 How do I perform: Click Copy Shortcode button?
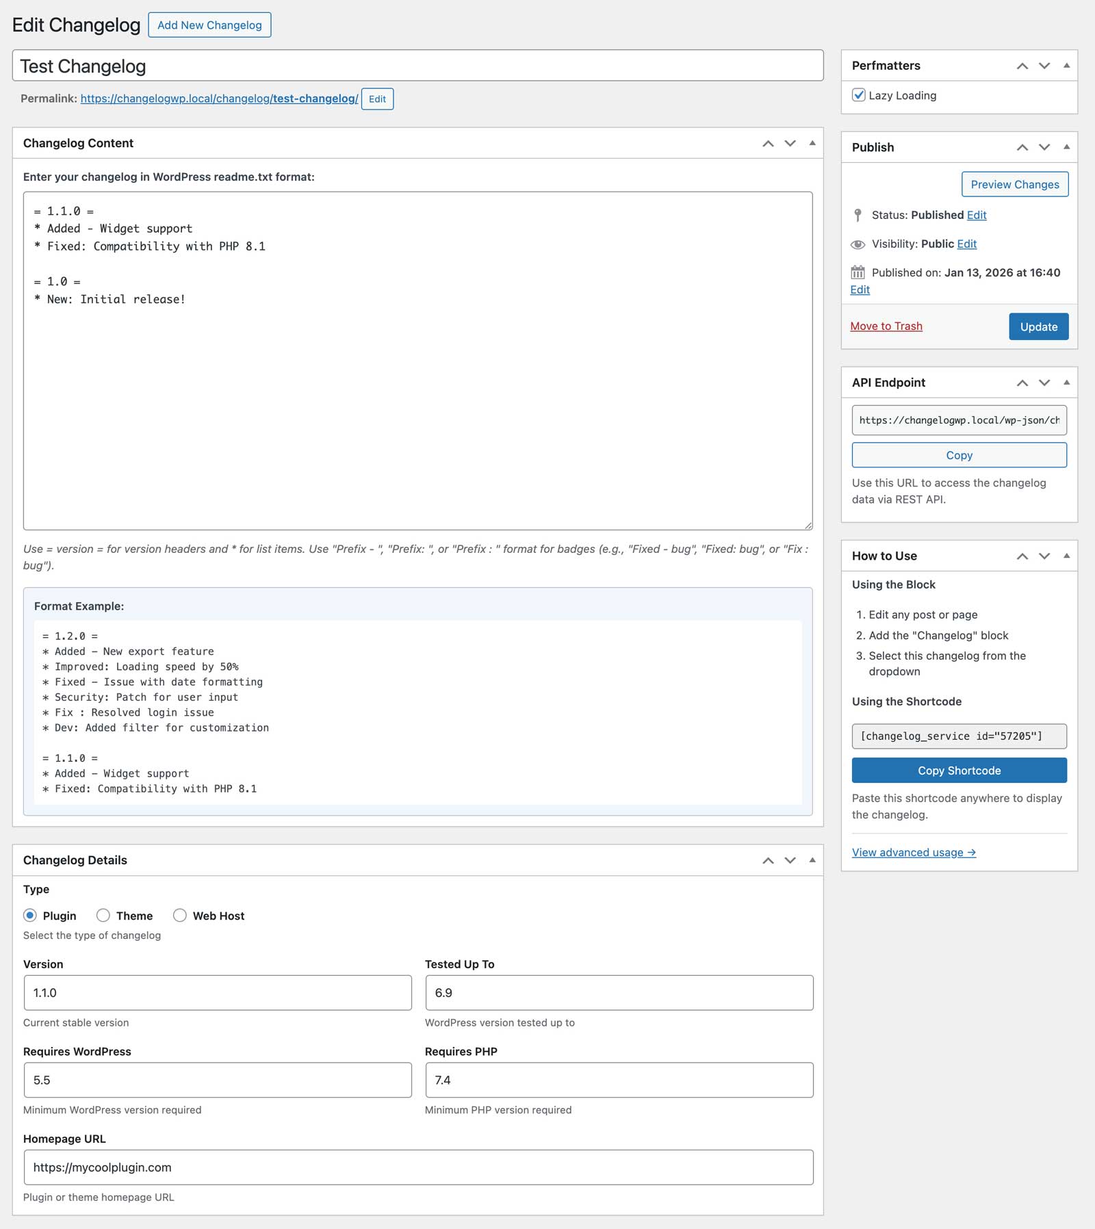click(x=959, y=771)
